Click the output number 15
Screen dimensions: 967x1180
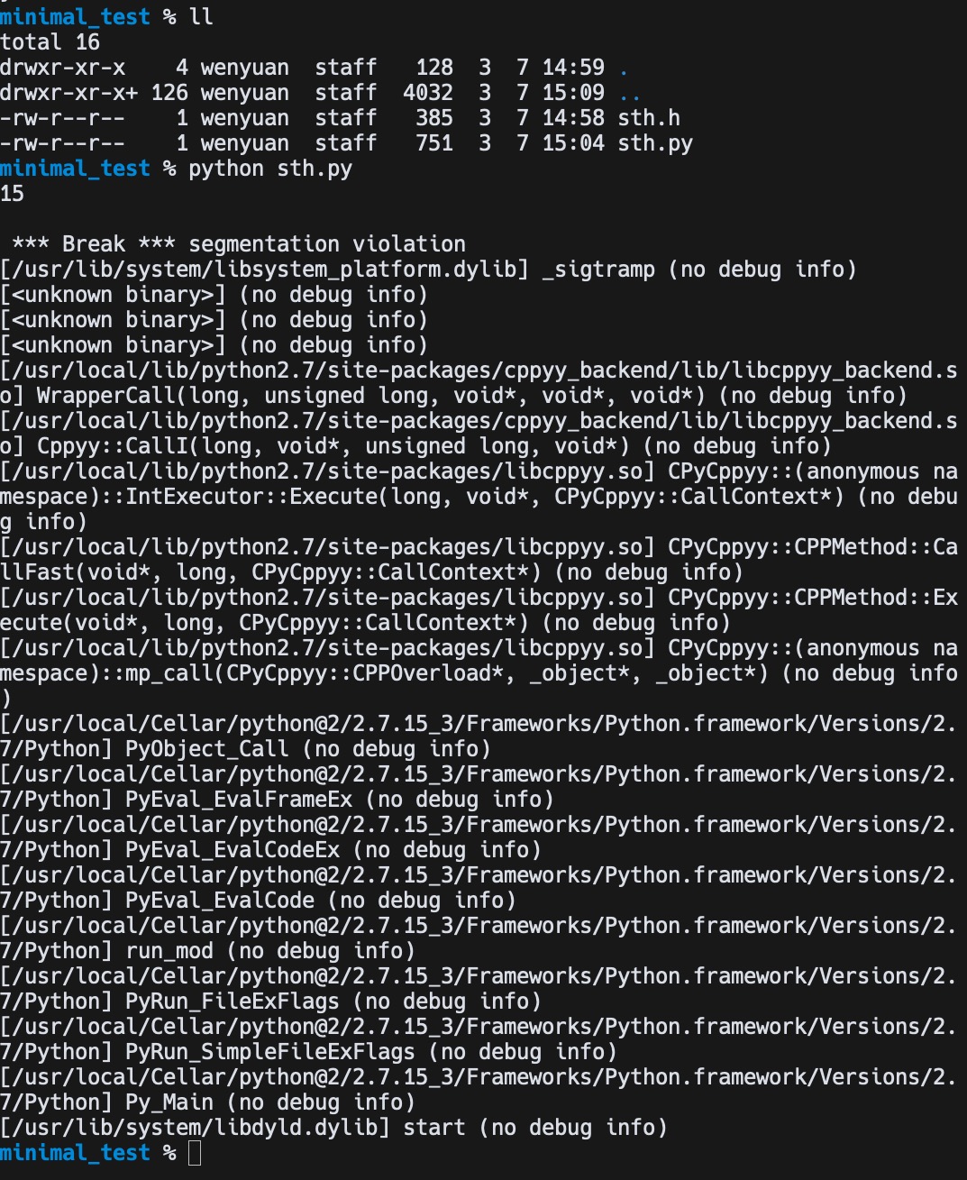tap(13, 194)
